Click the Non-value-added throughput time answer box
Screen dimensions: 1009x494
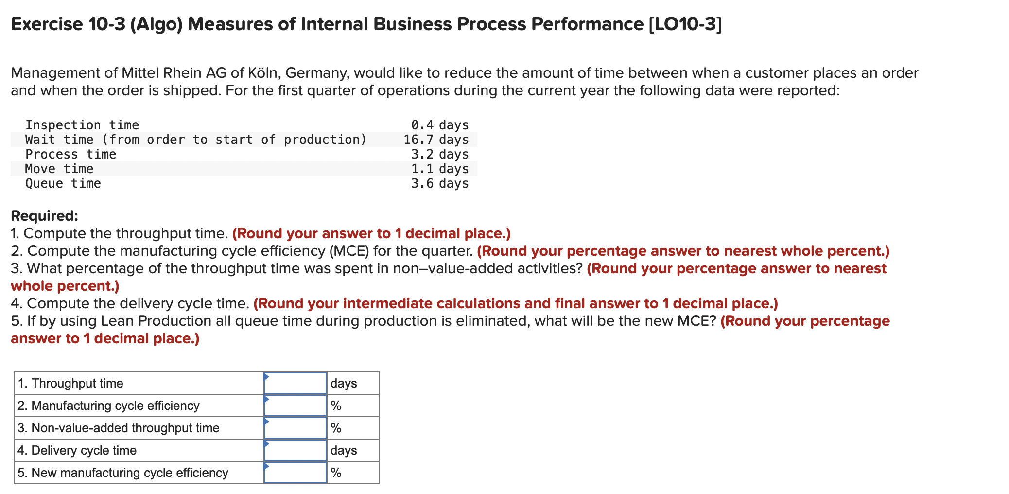click(x=296, y=428)
